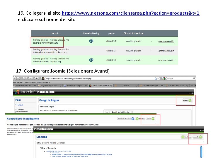Focus the Google search box
The width and height of the screenshot is (211, 158).
[181, 78]
